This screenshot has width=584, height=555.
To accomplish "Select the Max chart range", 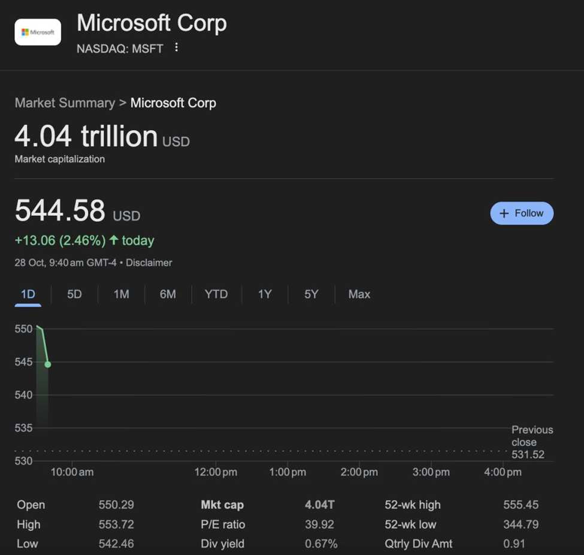I will pos(359,294).
